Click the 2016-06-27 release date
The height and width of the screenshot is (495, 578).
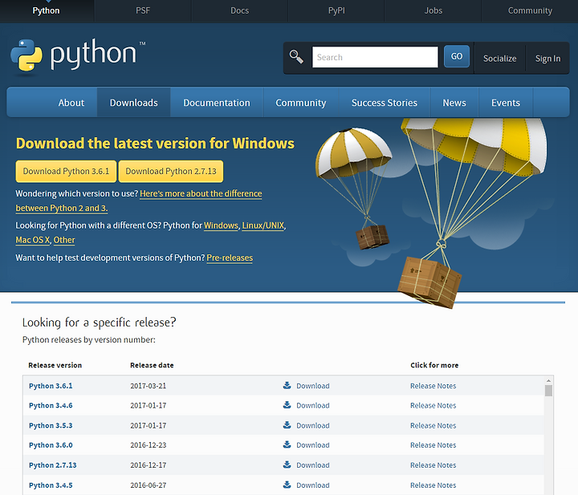(149, 485)
